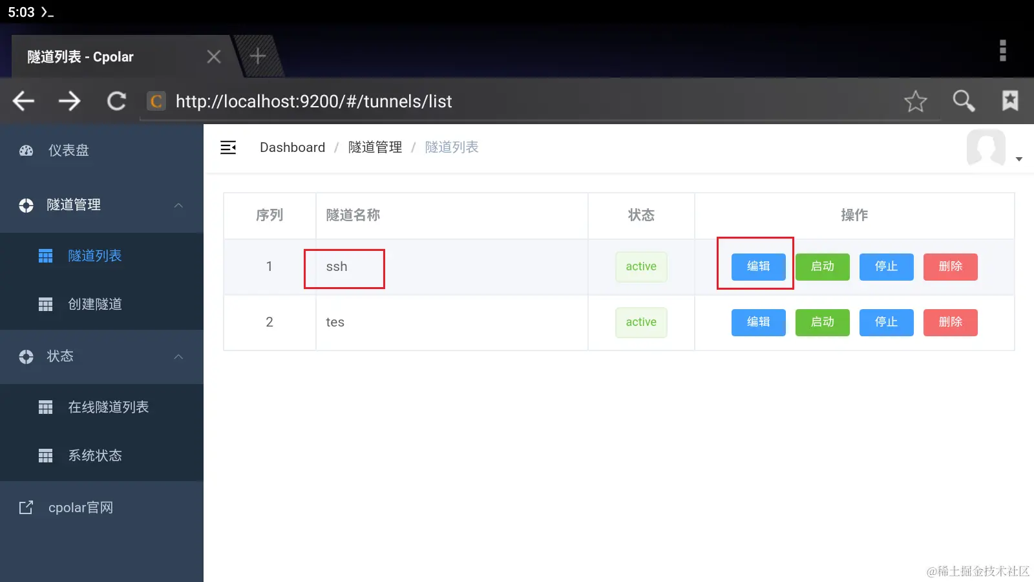Click the 状态 section icon
Screen dimensions: 1034x582
26,356
